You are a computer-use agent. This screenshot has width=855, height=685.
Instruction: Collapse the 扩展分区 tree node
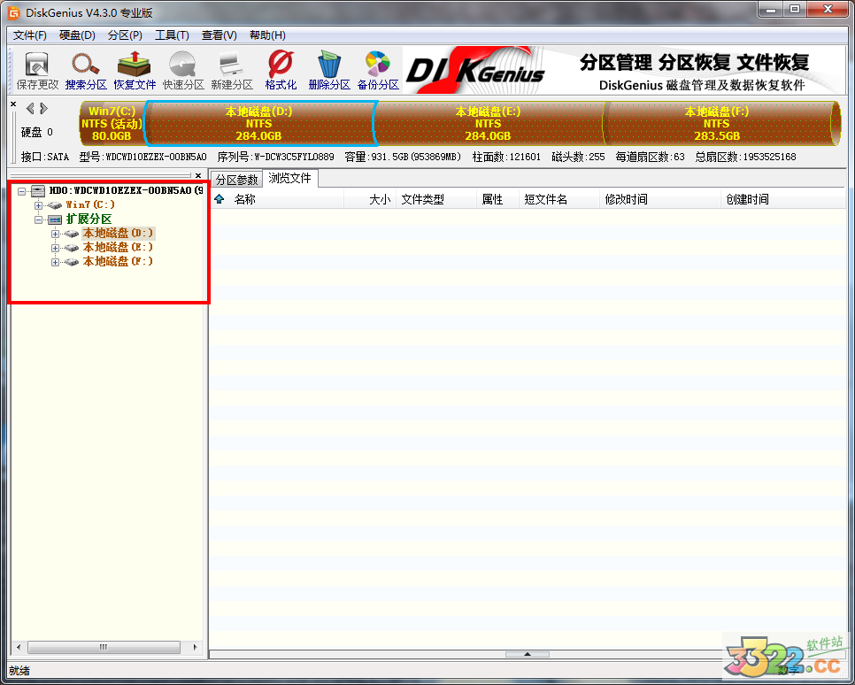click(x=38, y=219)
